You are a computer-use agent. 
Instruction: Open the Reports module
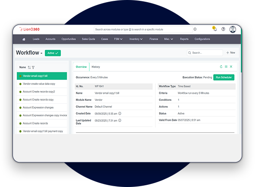pos(184,39)
